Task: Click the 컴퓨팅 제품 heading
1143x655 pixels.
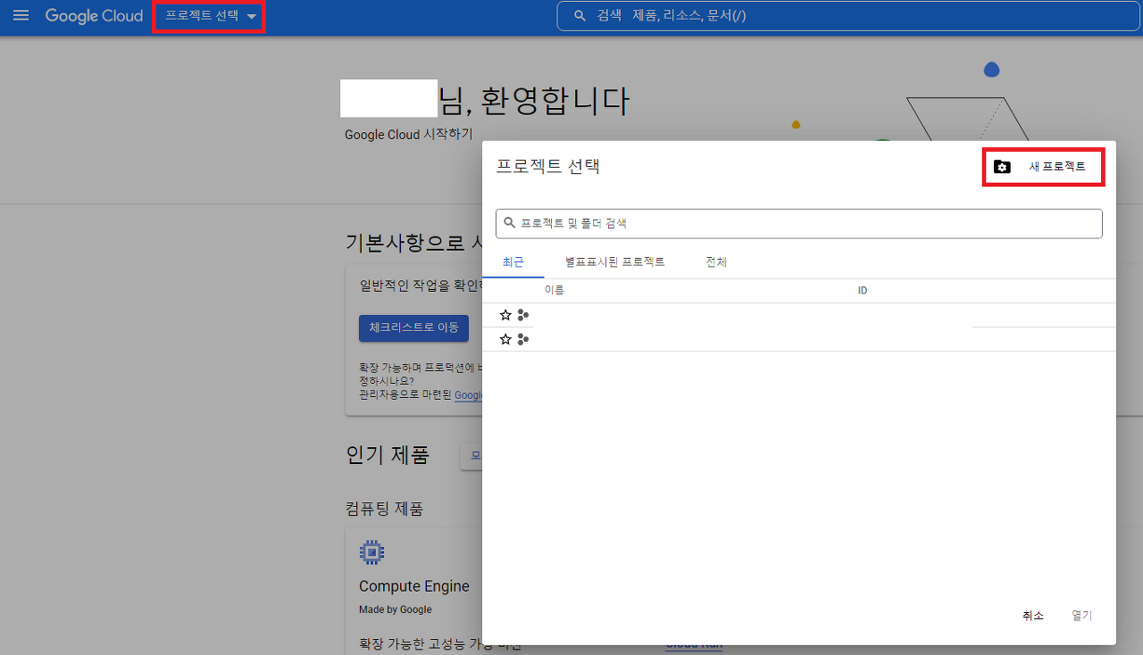Action: pyautogui.click(x=384, y=509)
